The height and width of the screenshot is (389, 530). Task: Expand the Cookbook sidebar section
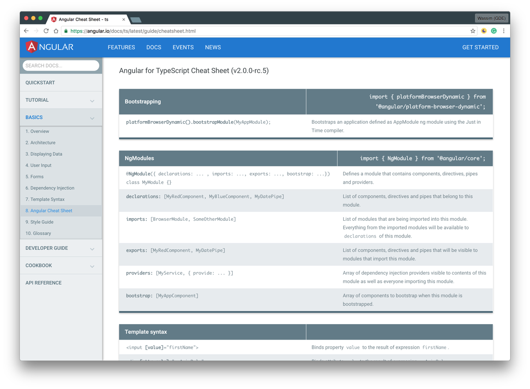61,265
